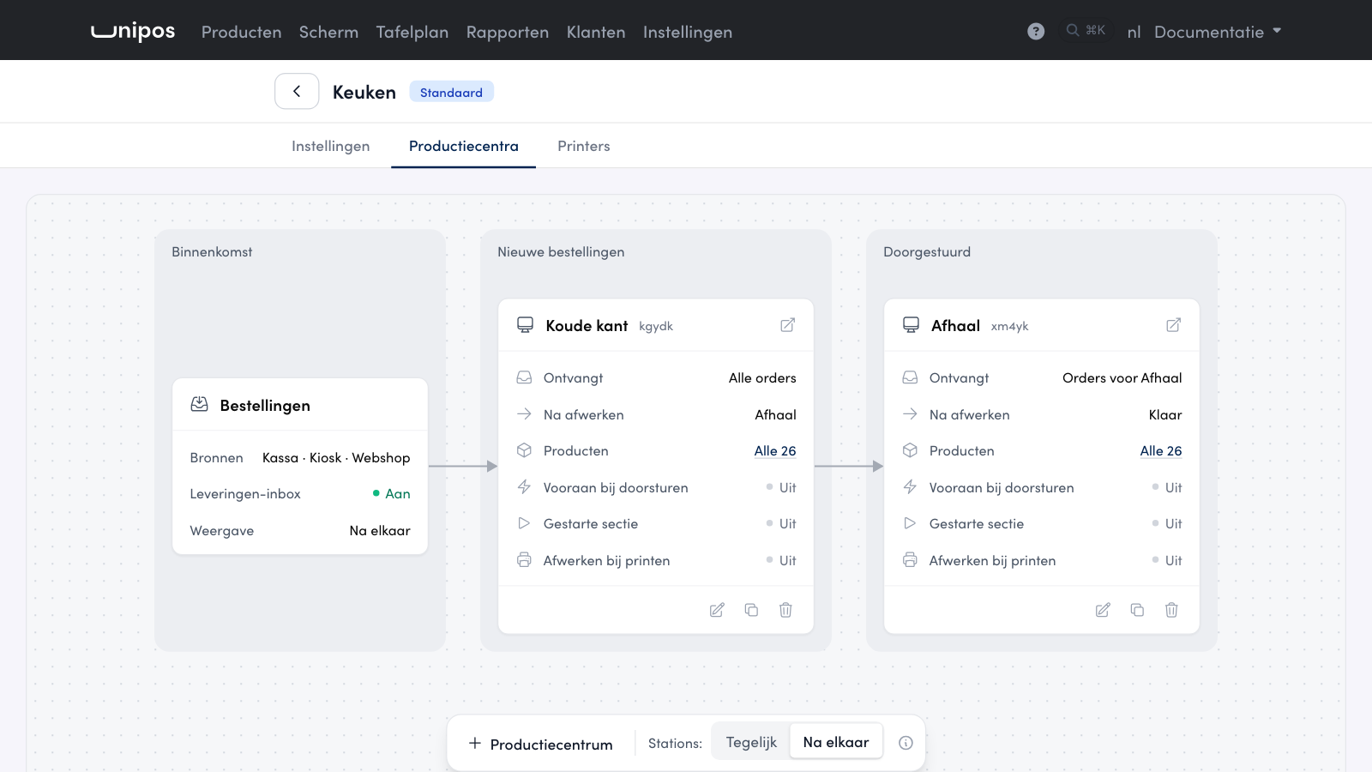Delete the Koude kant production center
The width and height of the screenshot is (1372, 772).
click(785, 610)
